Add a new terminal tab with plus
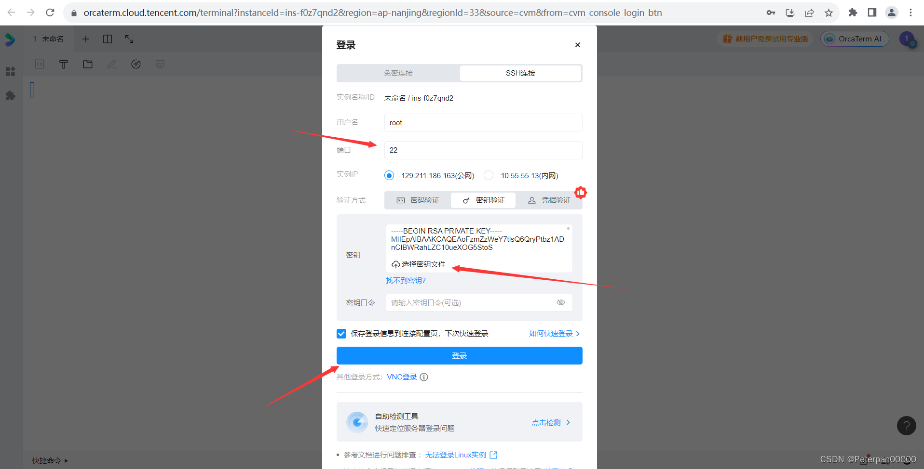This screenshot has width=924, height=469. [86, 39]
